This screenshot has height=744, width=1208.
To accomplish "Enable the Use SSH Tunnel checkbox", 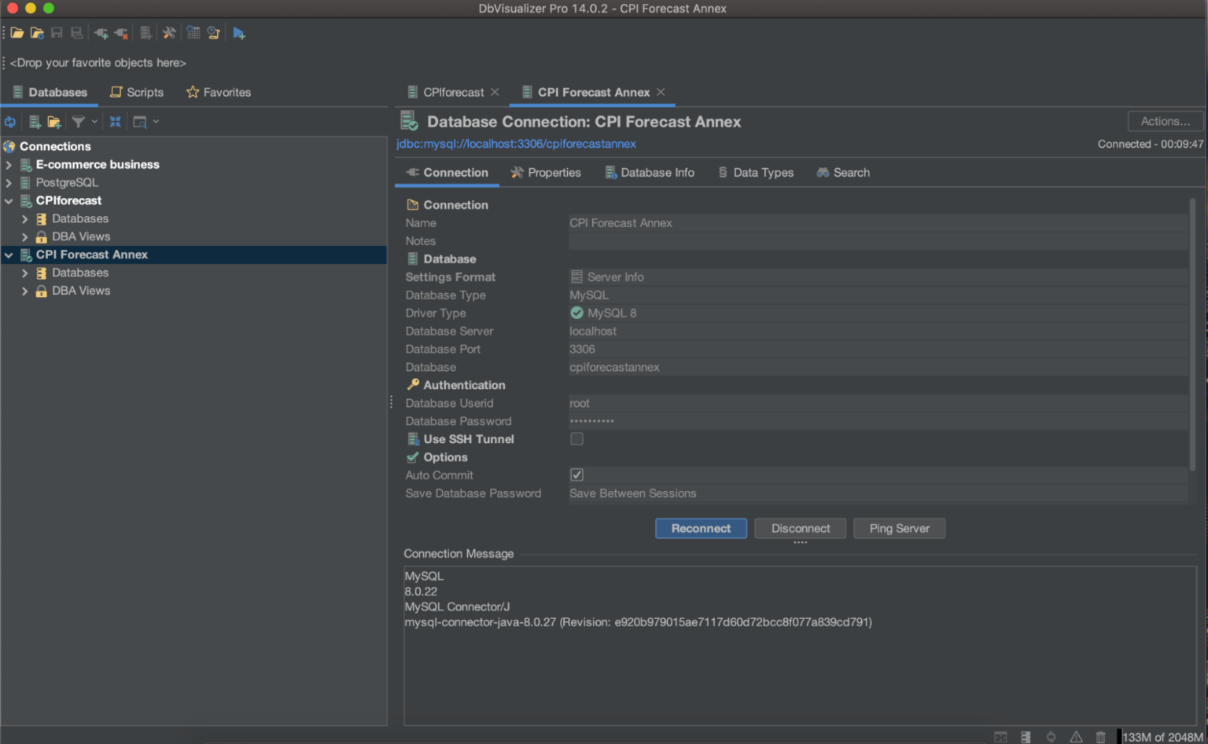I will [576, 438].
